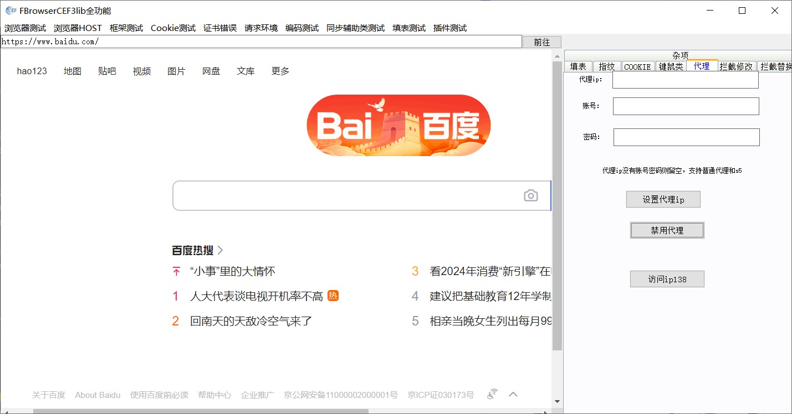The height and width of the screenshot is (414, 792).
Task: Click the orange 热 hot badge
Action: (333, 296)
